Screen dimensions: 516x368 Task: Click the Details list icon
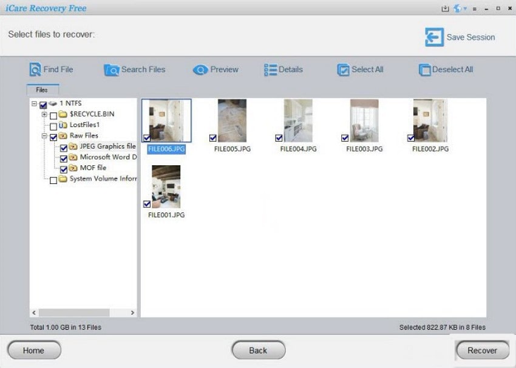271,70
